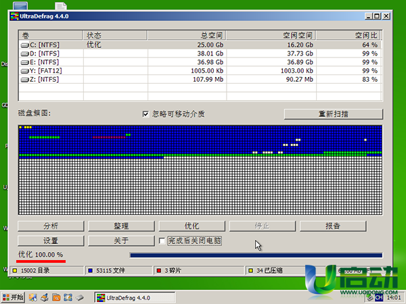Open the 关于 about button
Screen dimensions: 406x304
pyautogui.click(x=121, y=240)
